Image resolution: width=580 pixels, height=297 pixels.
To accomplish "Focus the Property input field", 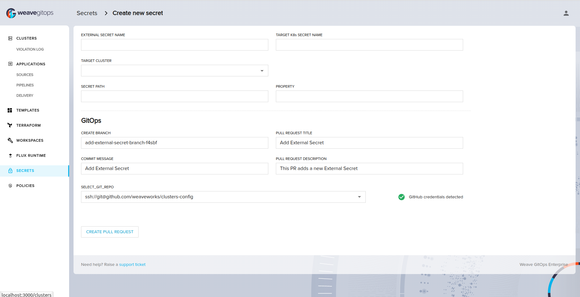I will click(x=369, y=96).
